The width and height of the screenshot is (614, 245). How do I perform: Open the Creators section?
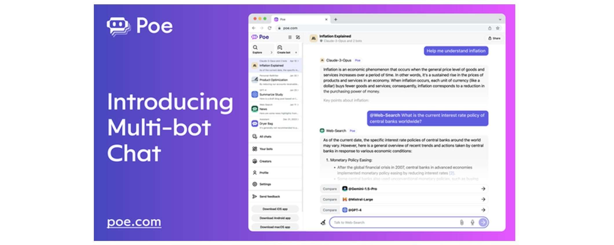tap(275, 161)
